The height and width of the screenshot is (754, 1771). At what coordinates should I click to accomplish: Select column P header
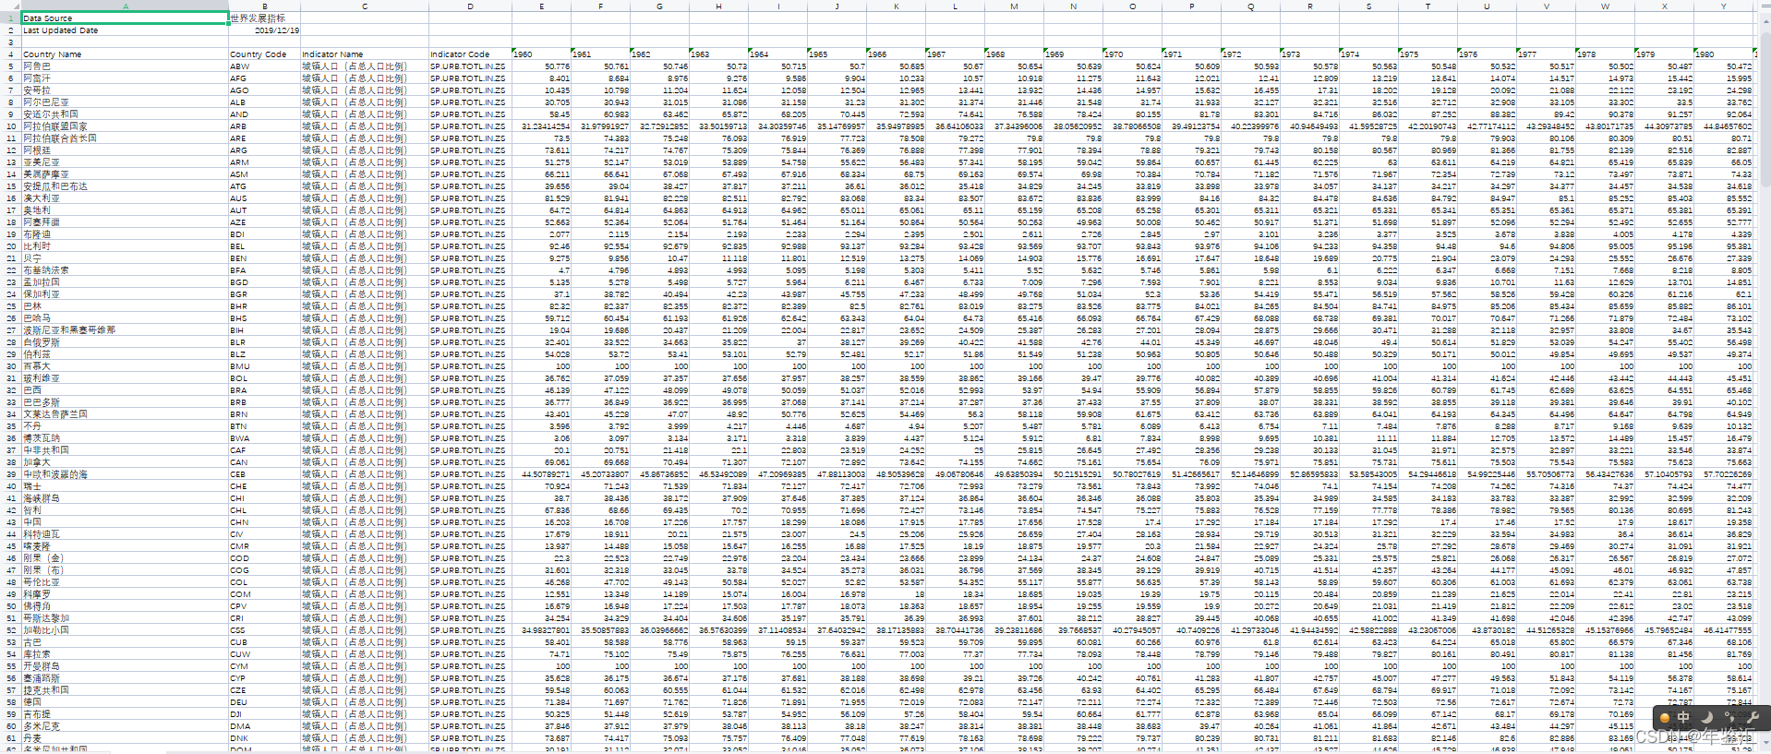point(1191,6)
